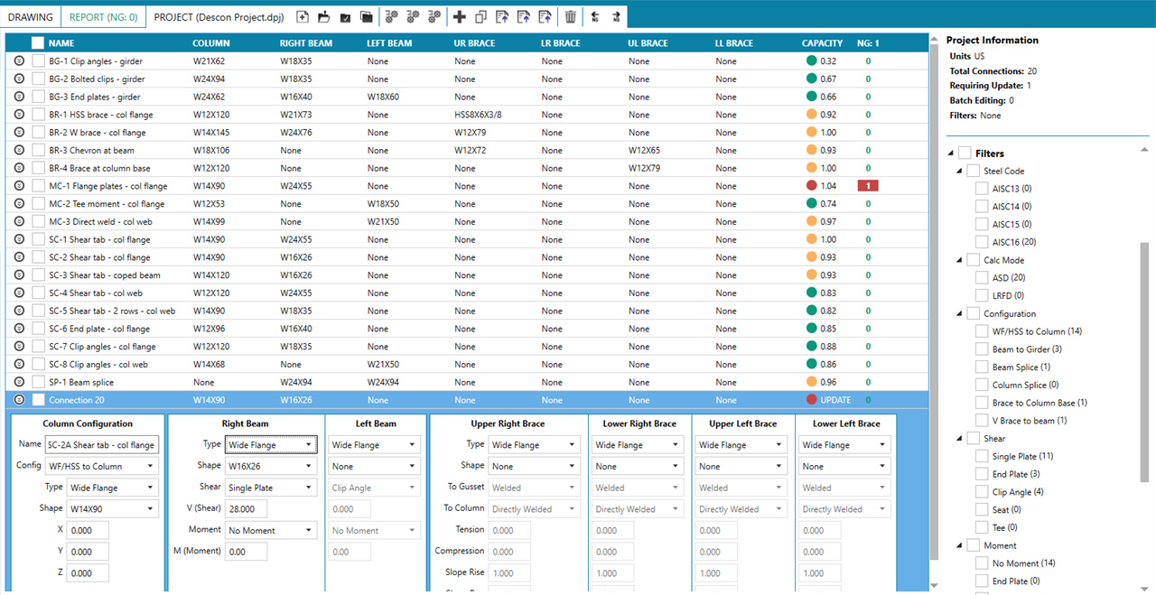Go to next NG with right arrow
1156x595 pixels.
click(x=616, y=16)
